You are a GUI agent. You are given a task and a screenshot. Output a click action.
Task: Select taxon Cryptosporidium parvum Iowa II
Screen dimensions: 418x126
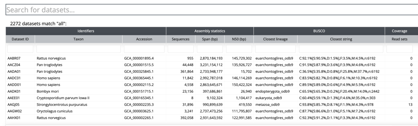click(x=63, y=98)
